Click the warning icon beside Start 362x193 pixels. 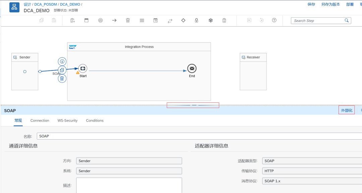coord(78,73)
